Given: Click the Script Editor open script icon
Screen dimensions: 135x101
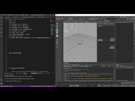Looking at the screenshot, I should pyautogui.click(x=64, y=66).
